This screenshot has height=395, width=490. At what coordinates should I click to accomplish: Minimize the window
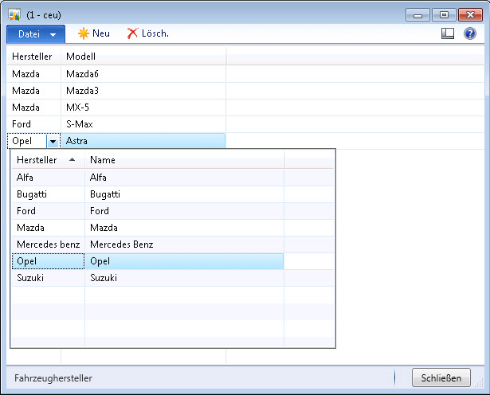[417, 14]
